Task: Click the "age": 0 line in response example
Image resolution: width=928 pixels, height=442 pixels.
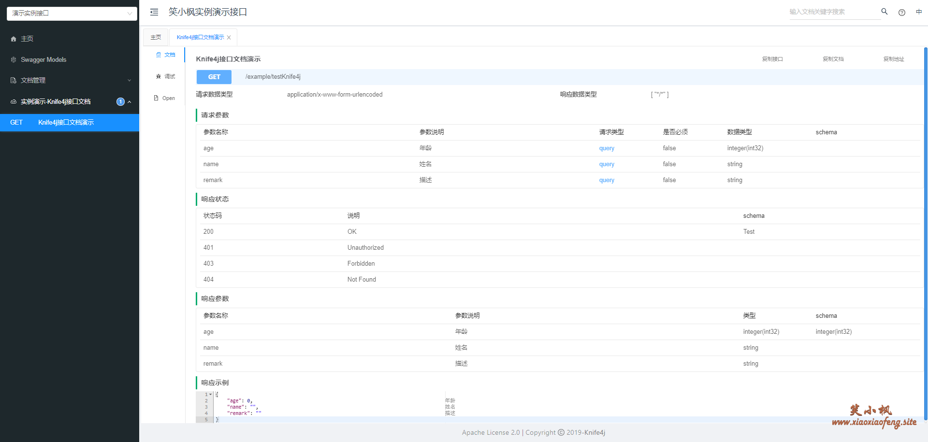Action: point(240,401)
